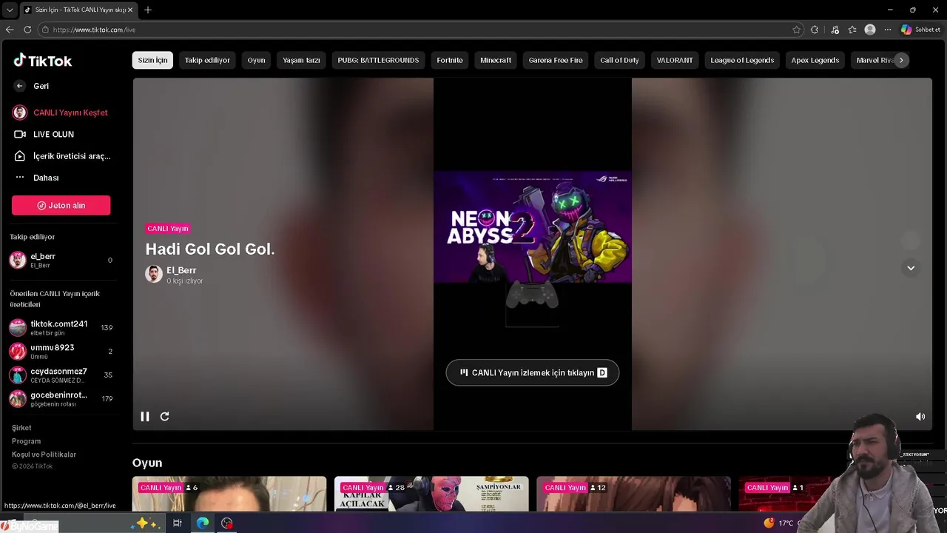Image resolution: width=947 pixels, height=533 pixels.
Task: Select the VALORANT category
Action: coord(675,60)
